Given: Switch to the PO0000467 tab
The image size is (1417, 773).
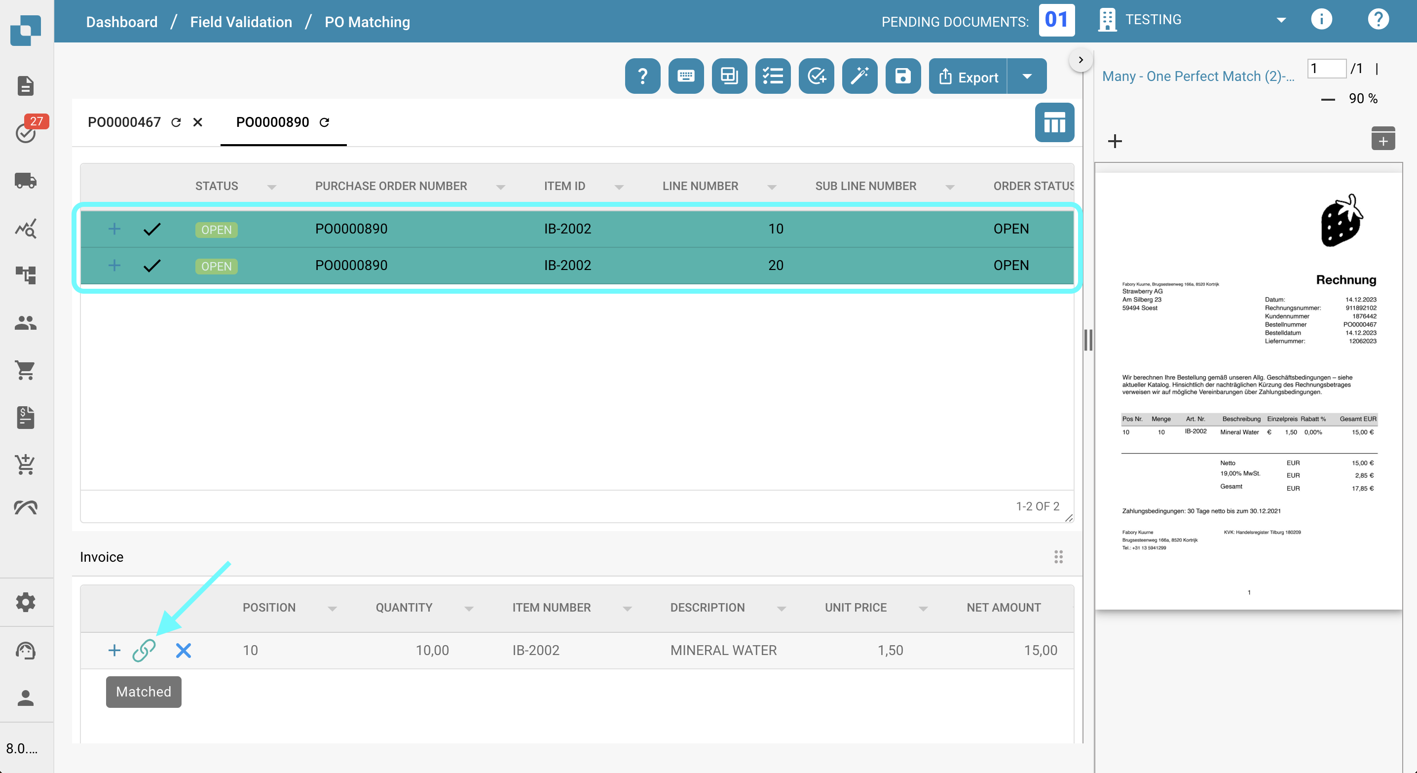Looking at the screenshot, I should tap(124, 122).
